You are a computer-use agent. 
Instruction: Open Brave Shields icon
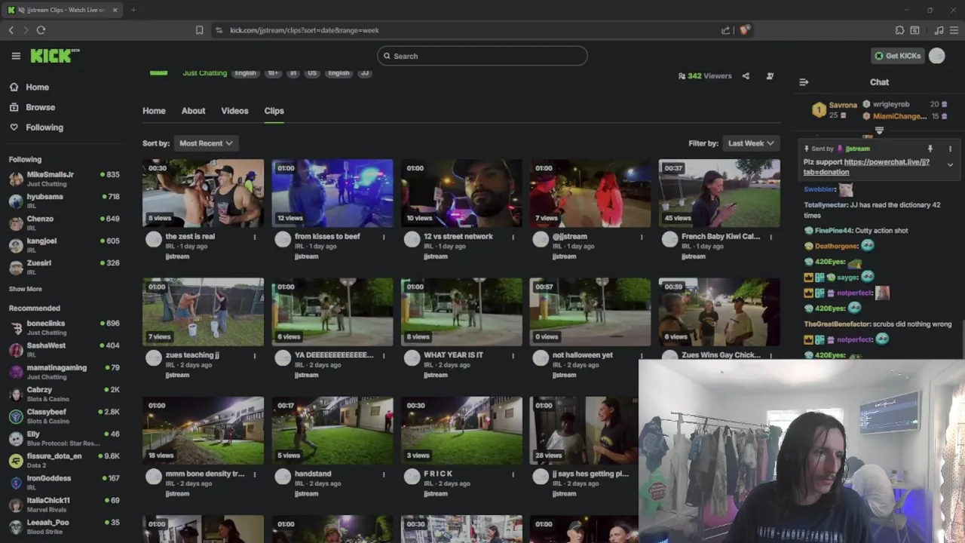pyautogui.click(x=744, y=30)
